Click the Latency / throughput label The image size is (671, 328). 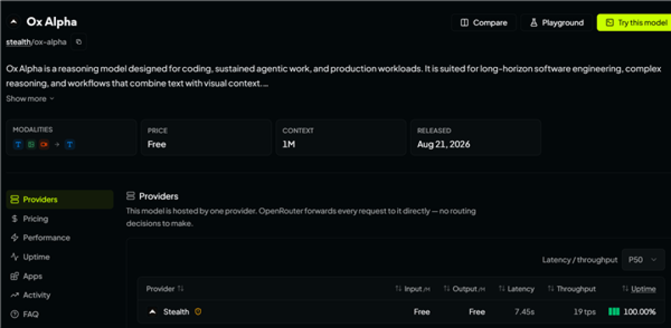coord(580,260)
